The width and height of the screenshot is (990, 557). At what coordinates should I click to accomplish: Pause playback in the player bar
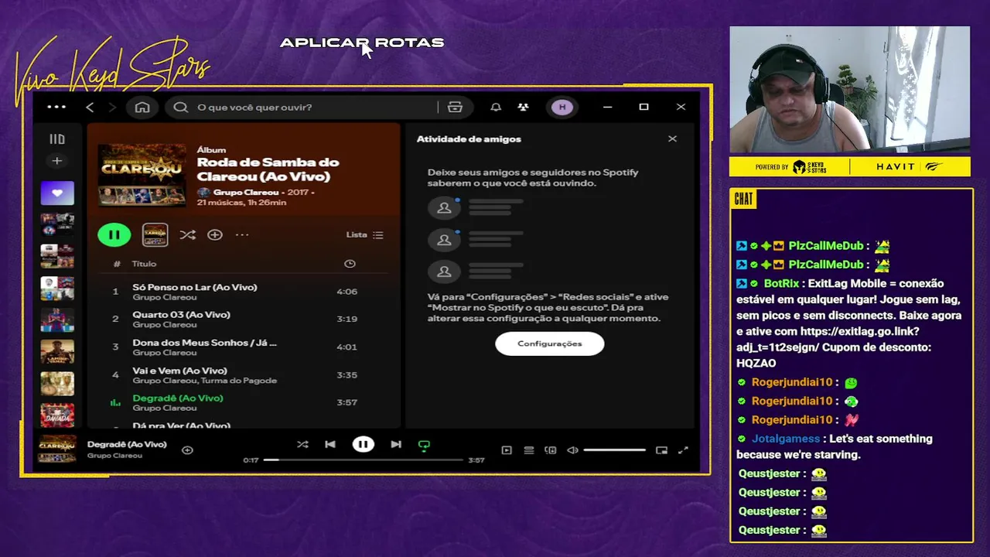click(363, 445)
